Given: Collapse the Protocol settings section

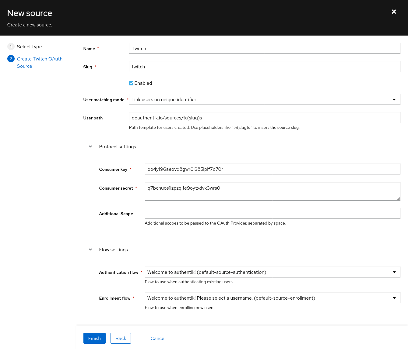Looking at the screenshot, I should pos(90,146).
